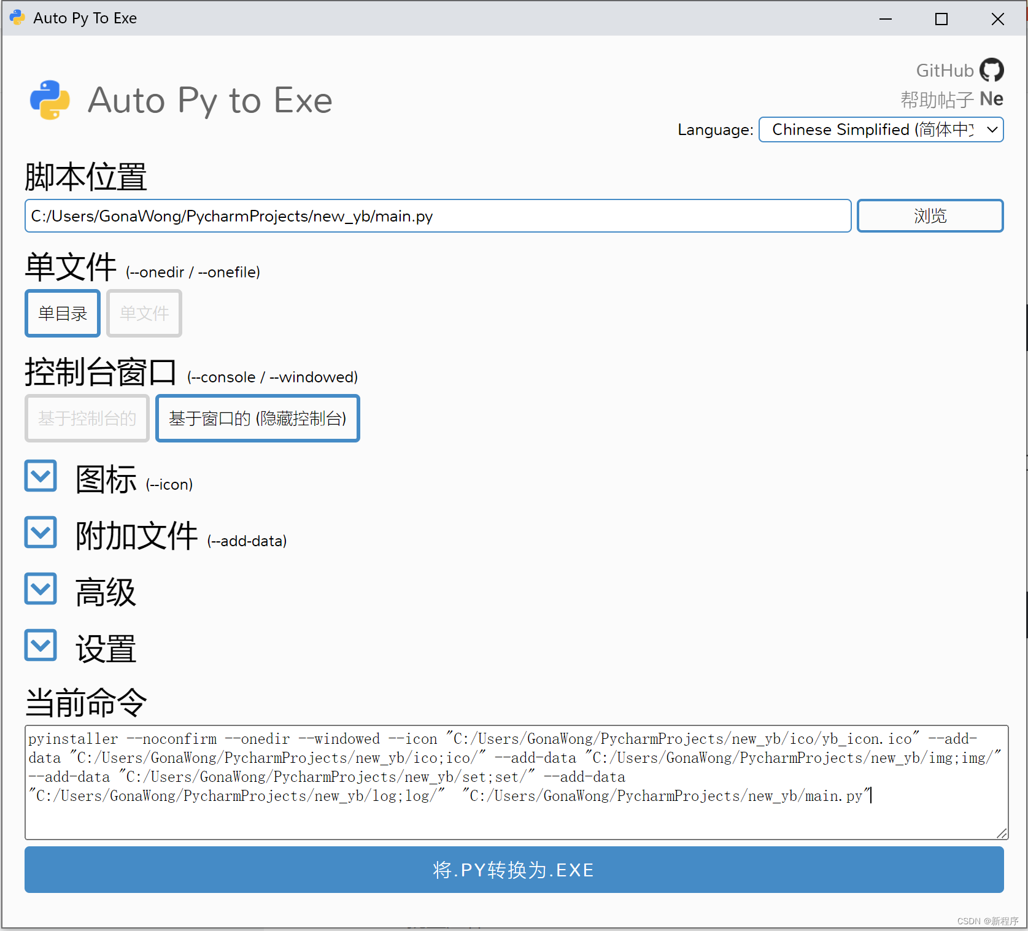Click the title bar Python app icon
This screenshot has height=931, width=1028.
click(x=17, y=18)
